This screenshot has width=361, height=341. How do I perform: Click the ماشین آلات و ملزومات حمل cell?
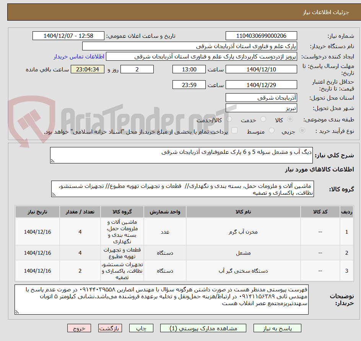click(122, 232)
